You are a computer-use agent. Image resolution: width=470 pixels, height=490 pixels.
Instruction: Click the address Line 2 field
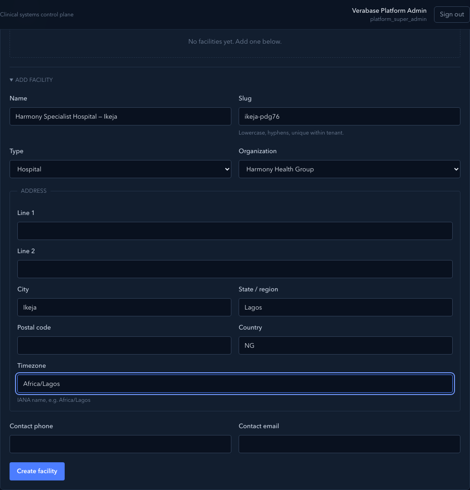click(x=235, y=269)
